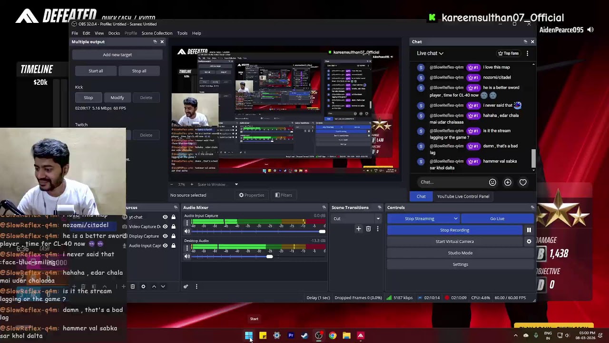Open chat three-dot options menu
The height and width of the screenshot is (343, 609).
527,53
